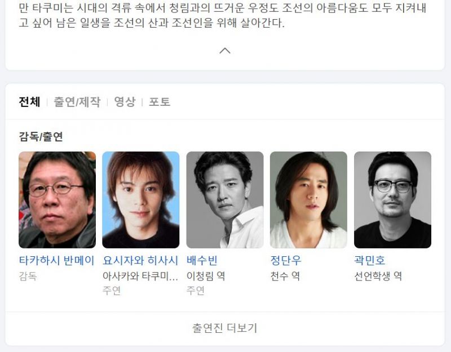Screen dimensions: 451x352
Task: Follow the 배수빈 name link
Action: (202, 260)
